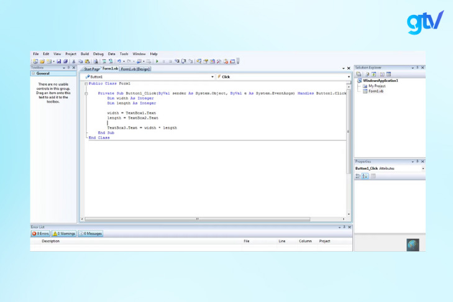Viewport: 453px width, 302px height.
Task: Close the active document tab
Action: (349, 68)
